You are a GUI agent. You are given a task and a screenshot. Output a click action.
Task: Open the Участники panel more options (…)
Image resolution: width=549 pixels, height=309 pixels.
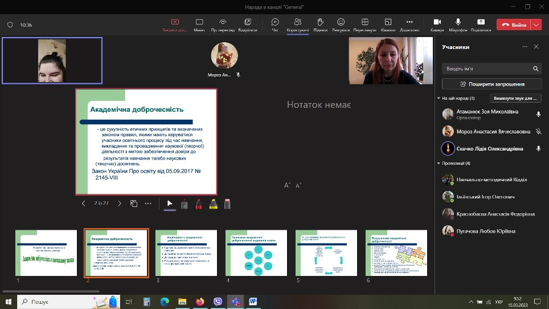point(525,47)
